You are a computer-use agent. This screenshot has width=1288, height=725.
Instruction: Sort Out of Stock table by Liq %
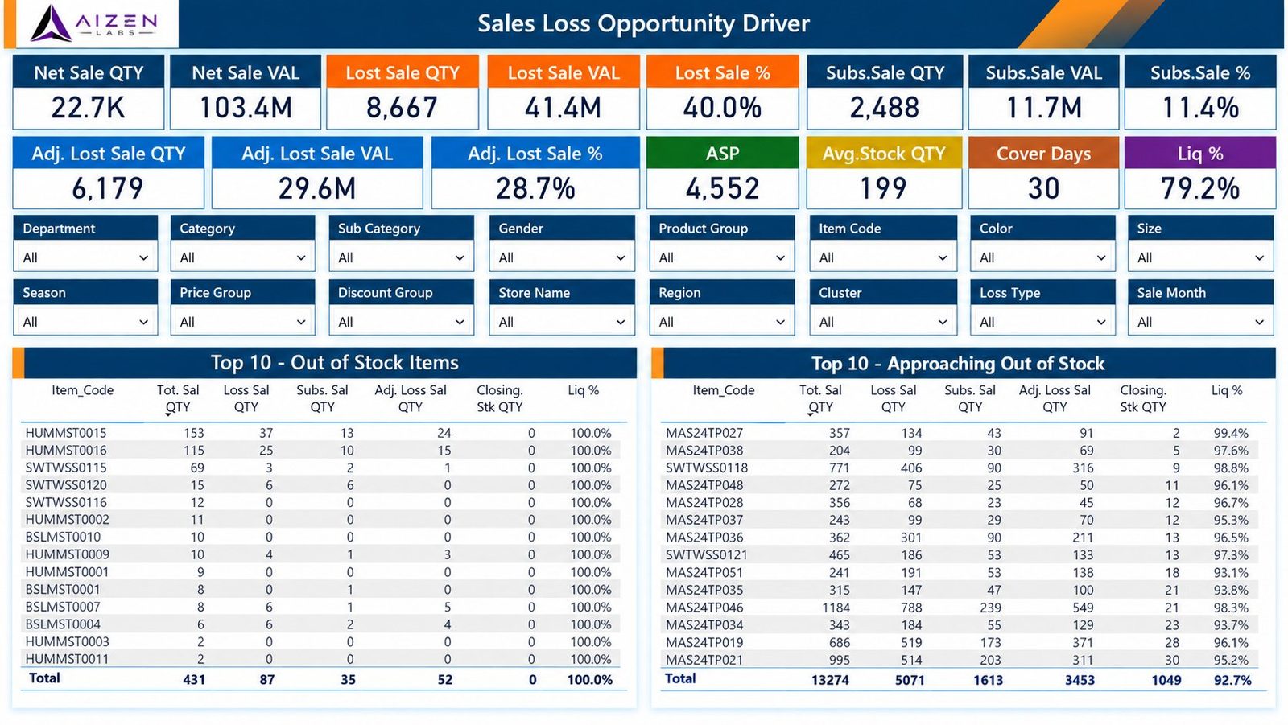tap(583, 390)
